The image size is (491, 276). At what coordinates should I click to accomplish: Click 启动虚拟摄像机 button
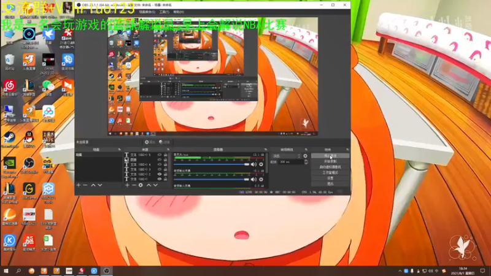tap(330, 167)
